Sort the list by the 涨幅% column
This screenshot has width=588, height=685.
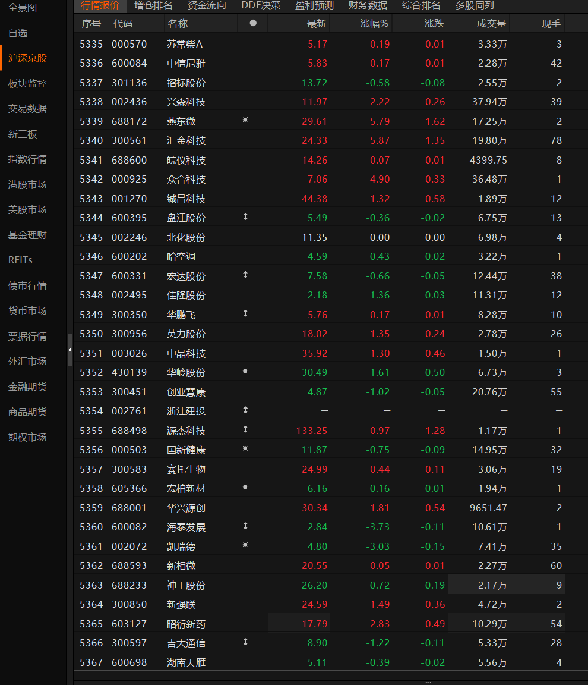[374, 24]
